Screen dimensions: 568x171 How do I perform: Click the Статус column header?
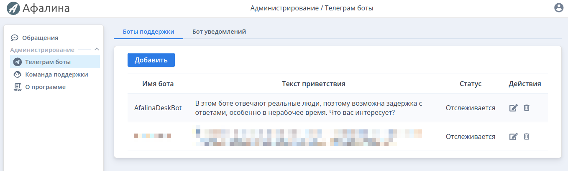471,84
